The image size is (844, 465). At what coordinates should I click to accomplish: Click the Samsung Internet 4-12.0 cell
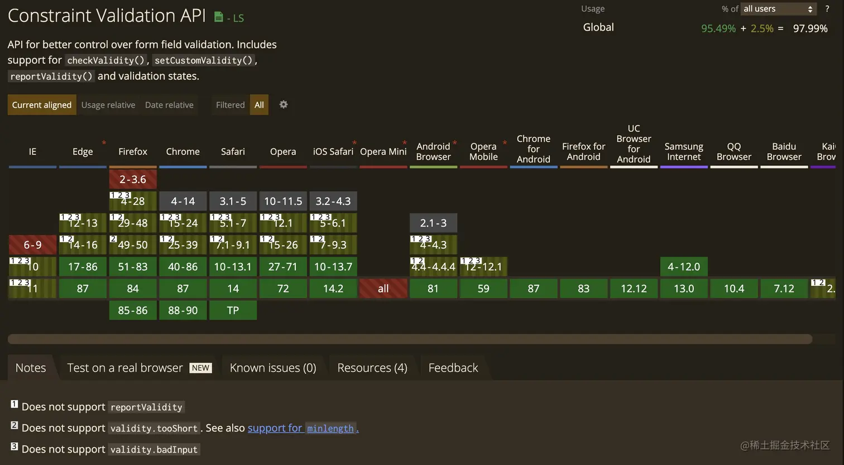(x=684, y=266)
